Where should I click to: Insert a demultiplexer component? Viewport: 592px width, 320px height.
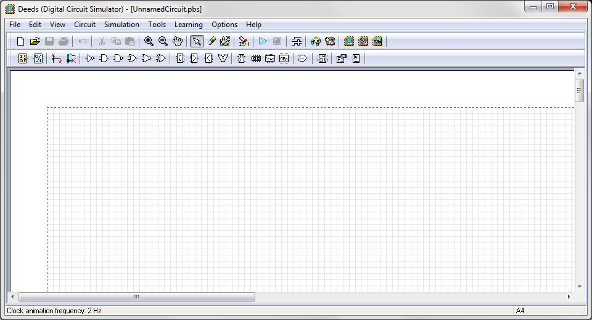point(208,58)
